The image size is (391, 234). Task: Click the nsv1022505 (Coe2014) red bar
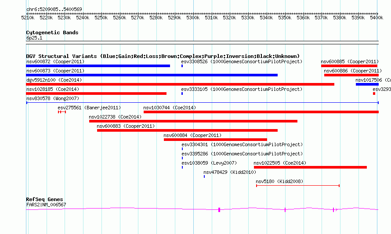(x=311, y=167)
